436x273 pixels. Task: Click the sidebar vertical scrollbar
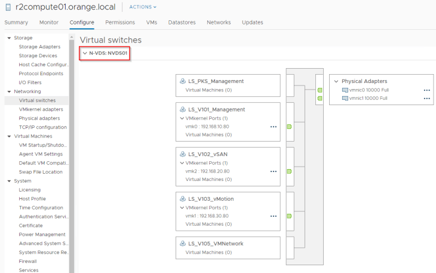coord(72,149)
